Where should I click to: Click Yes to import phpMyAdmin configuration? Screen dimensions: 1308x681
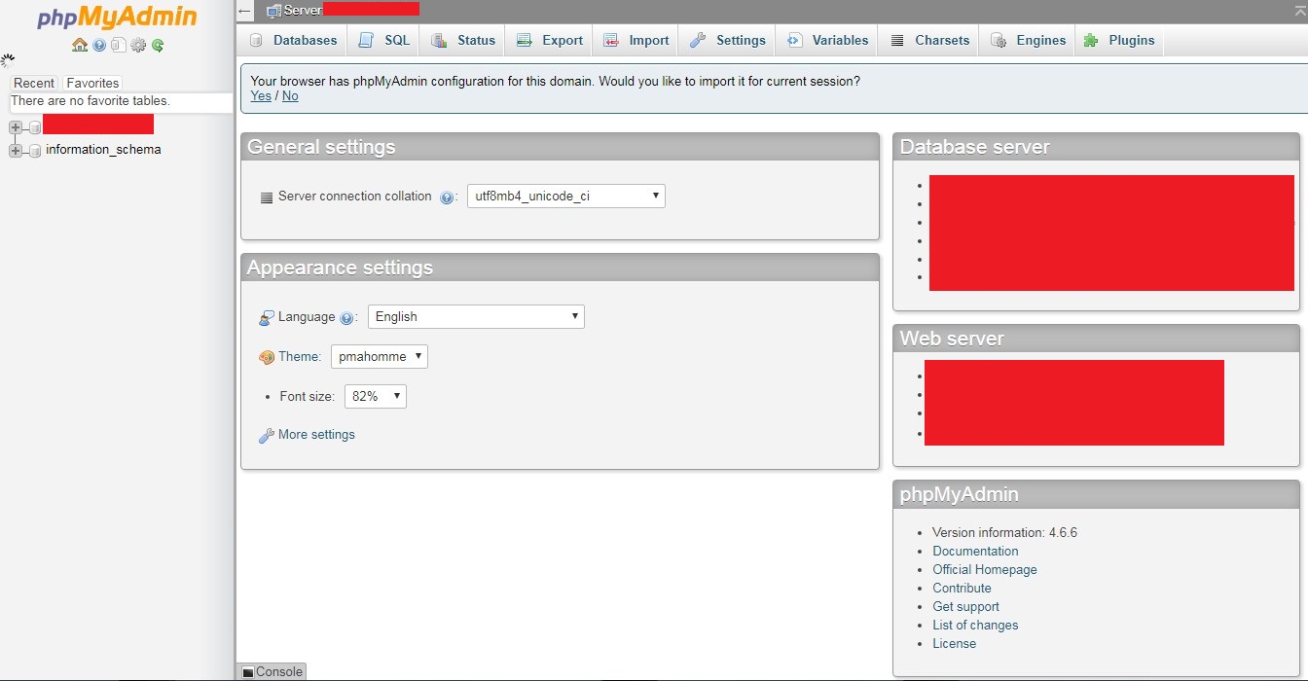[260, 95]
